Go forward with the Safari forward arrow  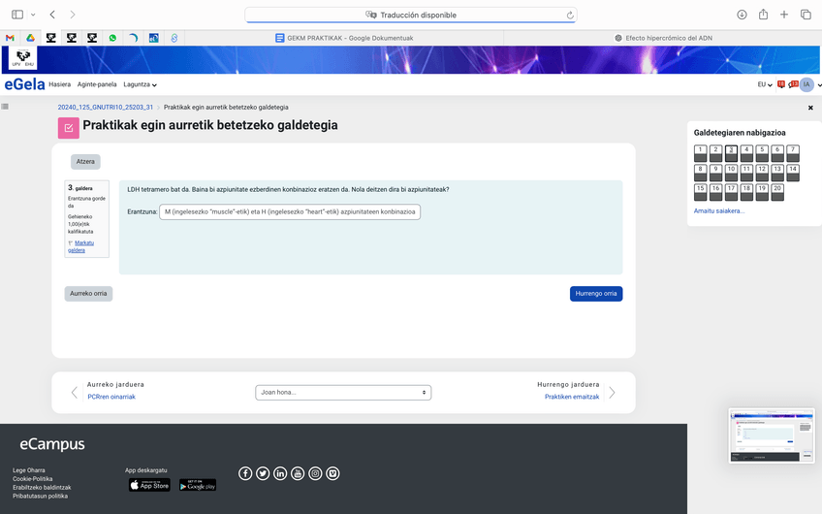coord(73,15)
